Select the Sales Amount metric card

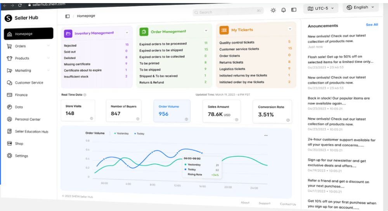pos(222,111)
